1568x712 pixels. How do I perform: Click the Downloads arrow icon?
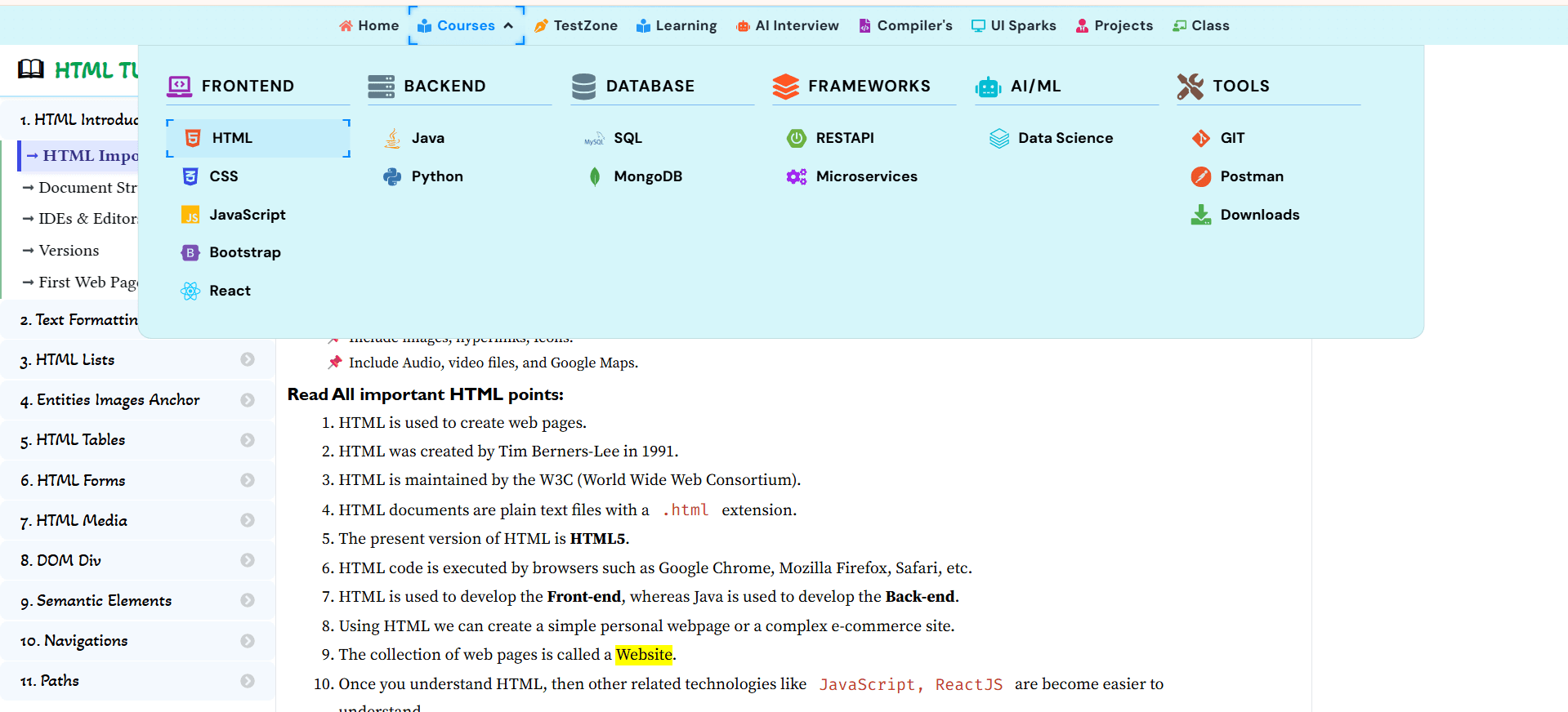[x=1201, y=215]
